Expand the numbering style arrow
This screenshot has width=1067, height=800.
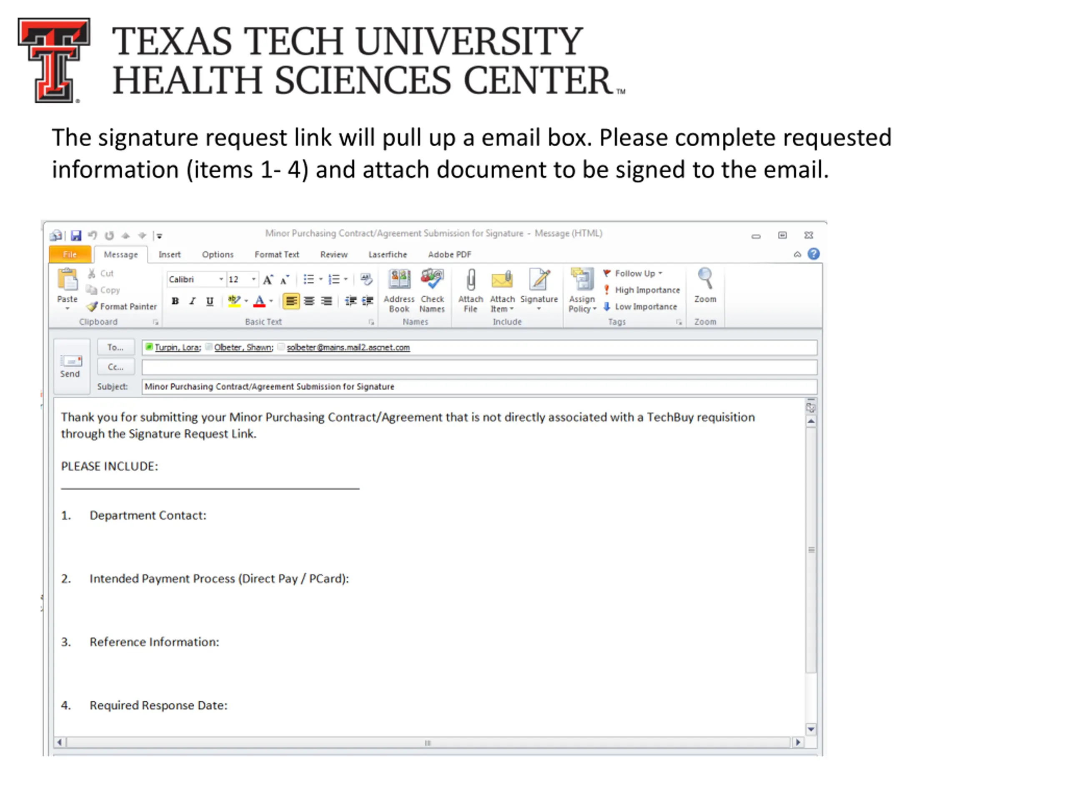pyautogui.click(x=346, y=279)
